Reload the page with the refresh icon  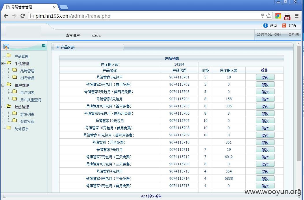pyautogui.click(x=23, y=16)
